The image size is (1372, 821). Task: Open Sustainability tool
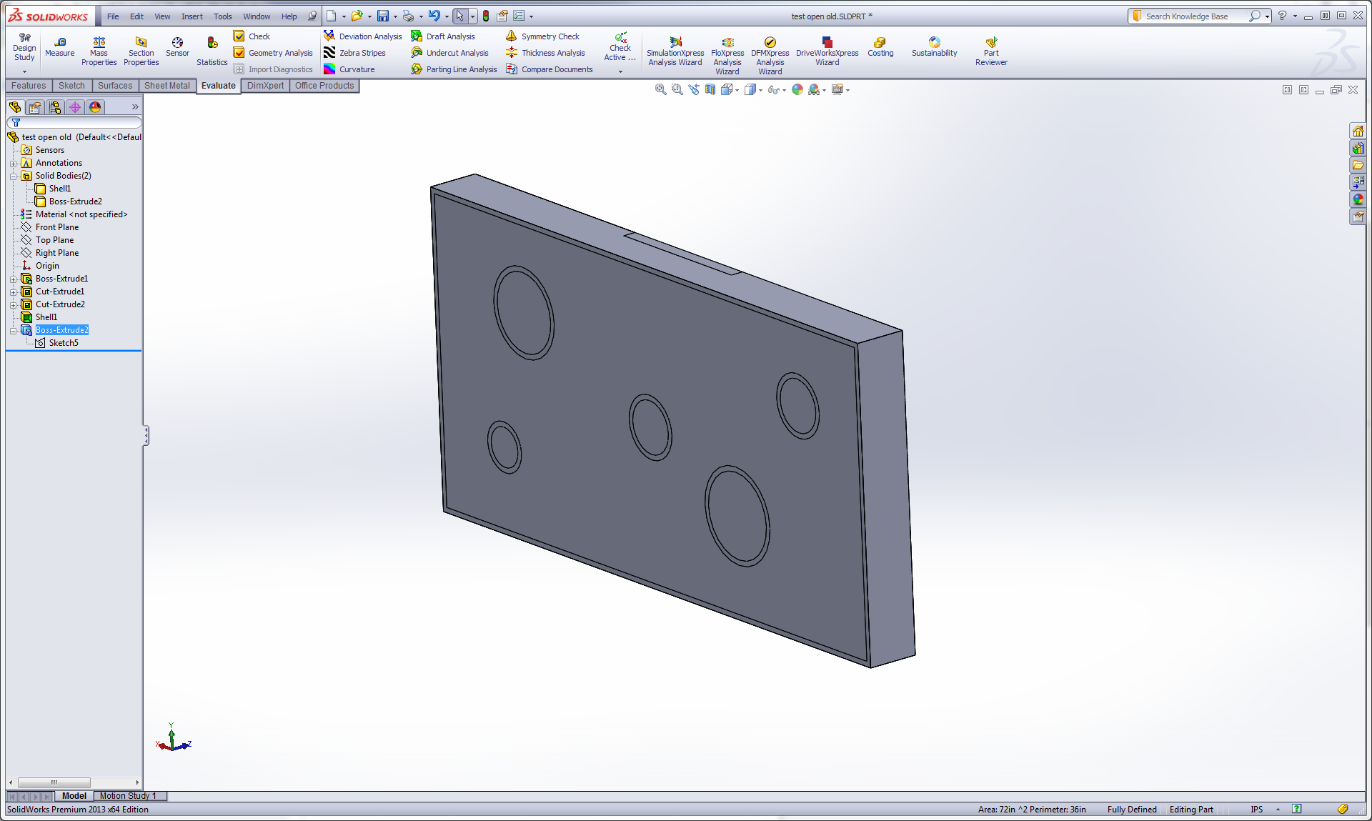point(934,47)
